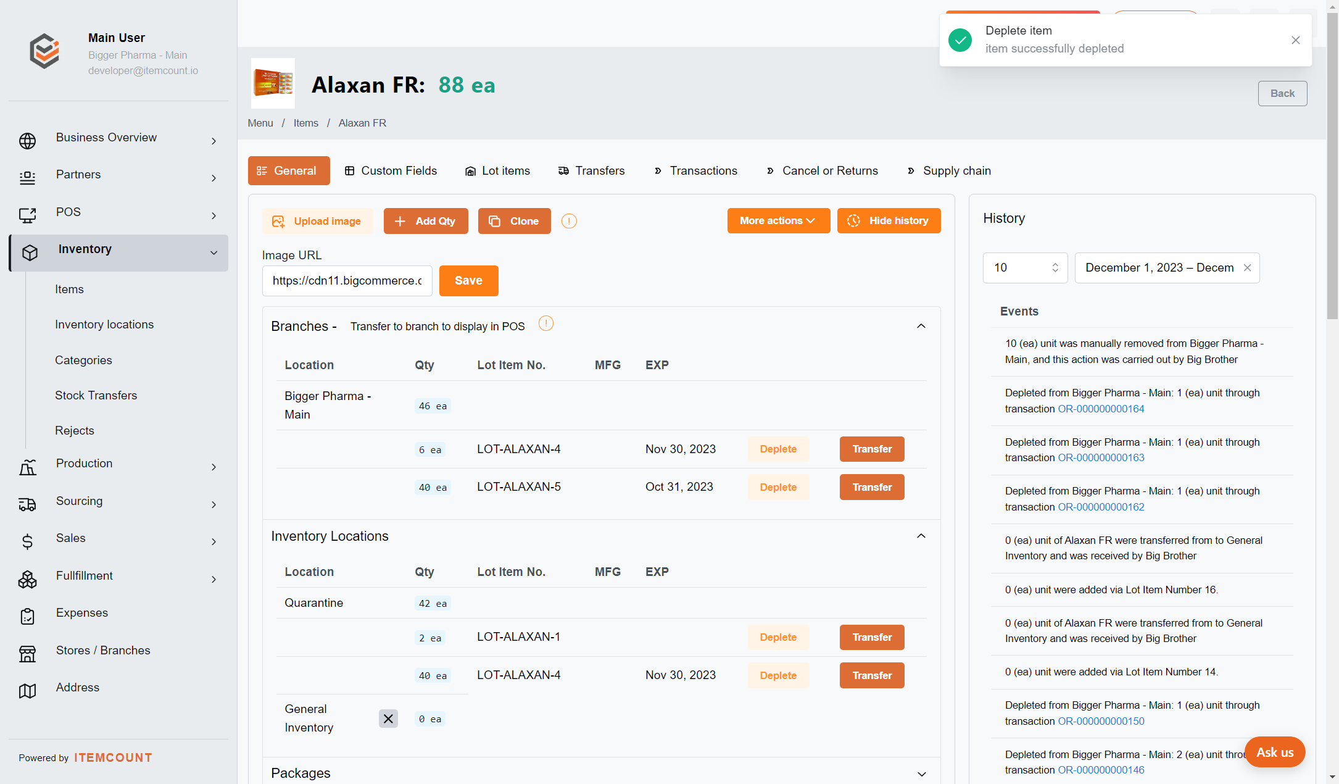Collapse the Inventory sidebar section

point(213,253)
